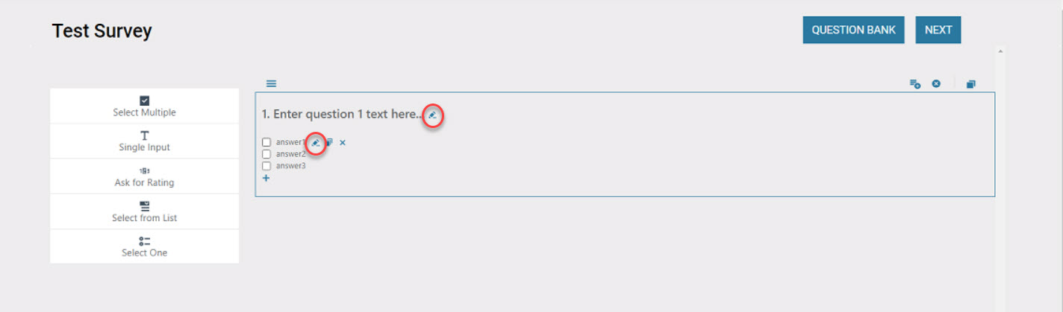Screen dimensions: 1063x312
Task: Copy the question using the top-right duplicate icon
Action: 970,84
